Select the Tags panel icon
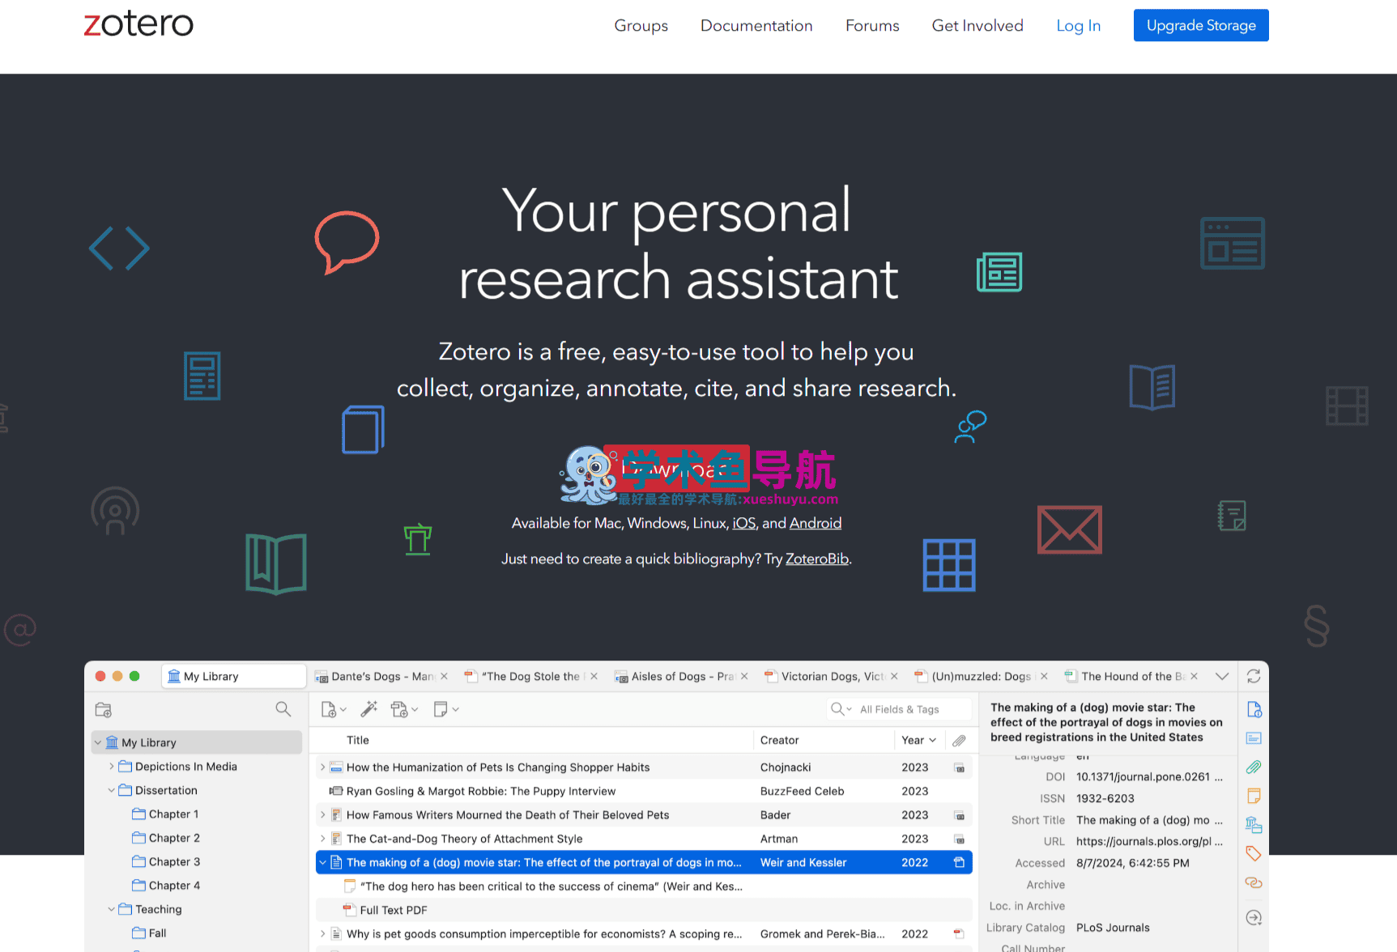This screenshot has width=1397, height=952. [x=1254, y=853]
